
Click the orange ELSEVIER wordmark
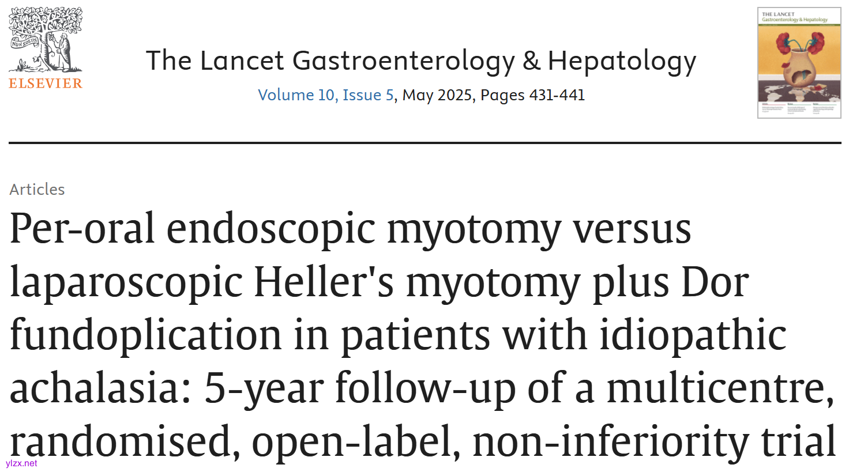[x=46, y=84]
